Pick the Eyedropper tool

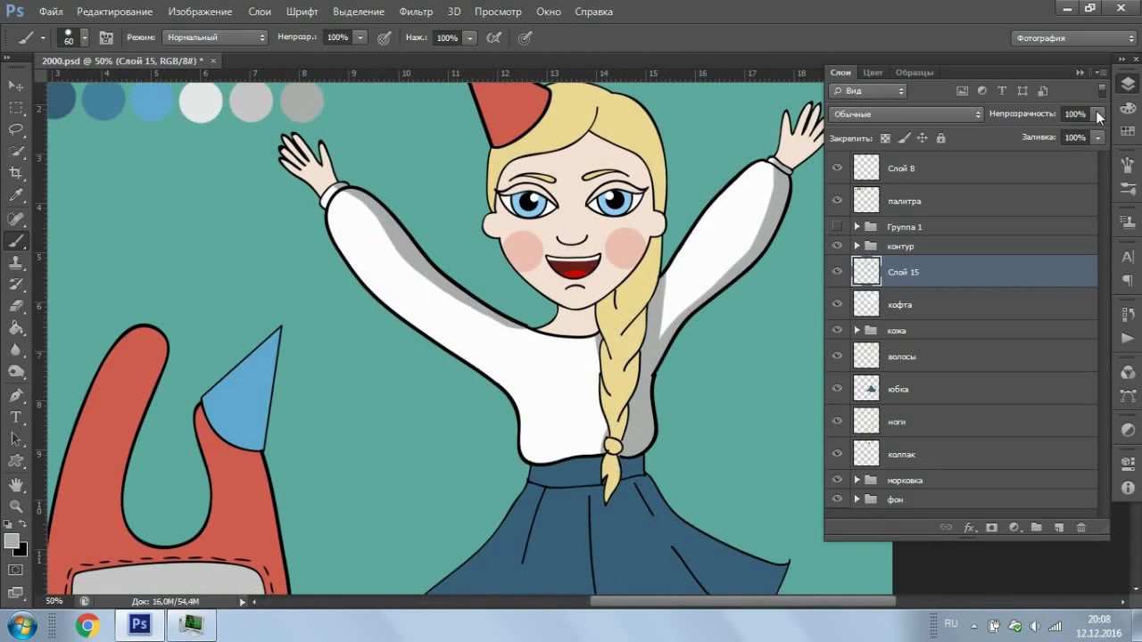tap(16, 195)
